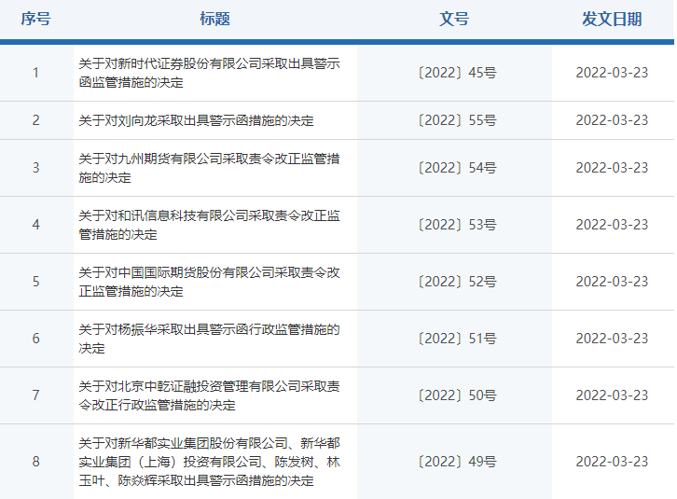Click the date for 〔2022〕54号 row
The height and width of the screenshot is (499, 677).
click(x=613, y=168)
